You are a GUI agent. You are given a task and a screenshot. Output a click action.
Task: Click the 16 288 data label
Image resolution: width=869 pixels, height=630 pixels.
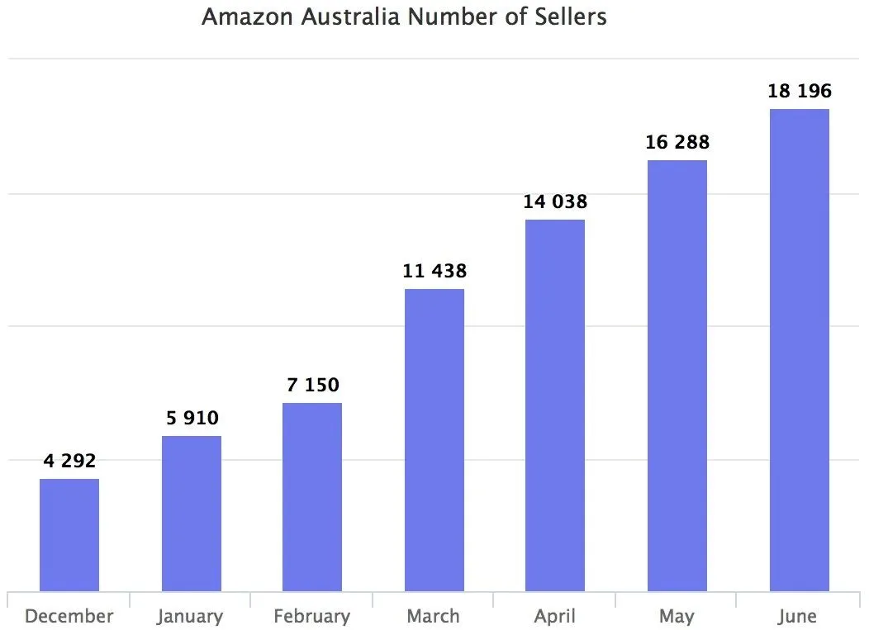677,142
